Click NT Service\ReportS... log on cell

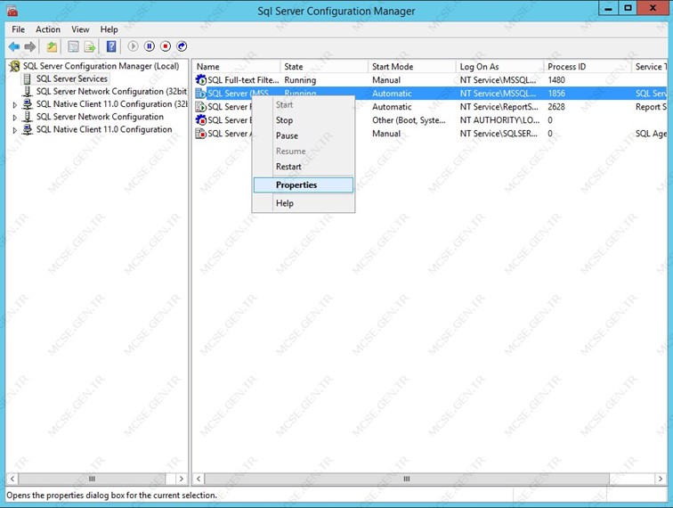coord(499,107)
